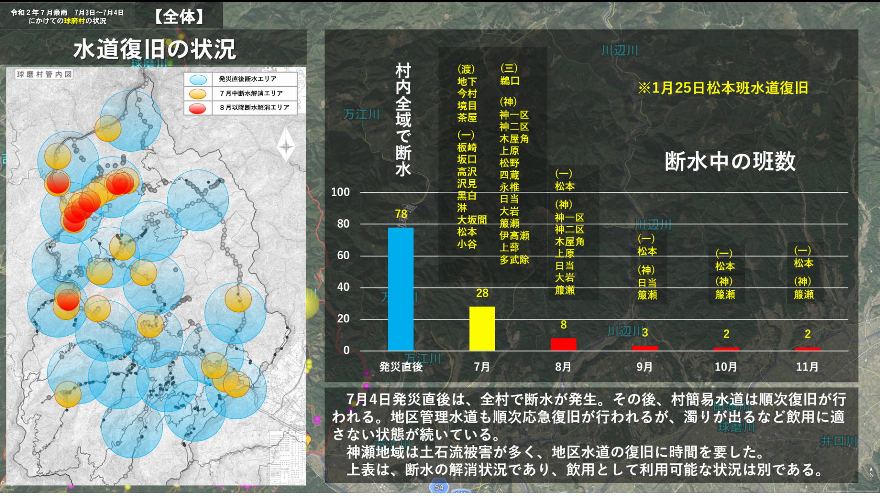The height and width of the screenshot is (496, 880).
Task: Click the 水道復旧の状況 slide title
Action: click(154, 49)
